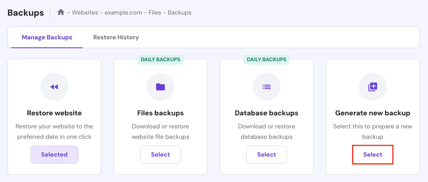
Task: Click the DAILY BACKUPS badge above Database backups
Action: click(267, 59)
